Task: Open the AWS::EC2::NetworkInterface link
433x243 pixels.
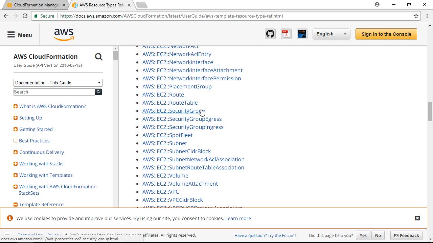Action: pos(178,62)
